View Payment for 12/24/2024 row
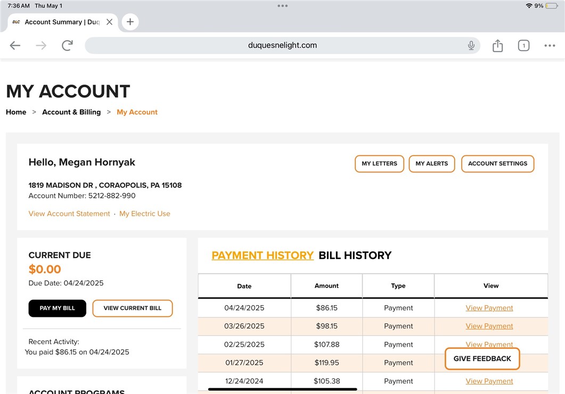The height and width of the screenshot is (394, 565). (x=489, y=381)
